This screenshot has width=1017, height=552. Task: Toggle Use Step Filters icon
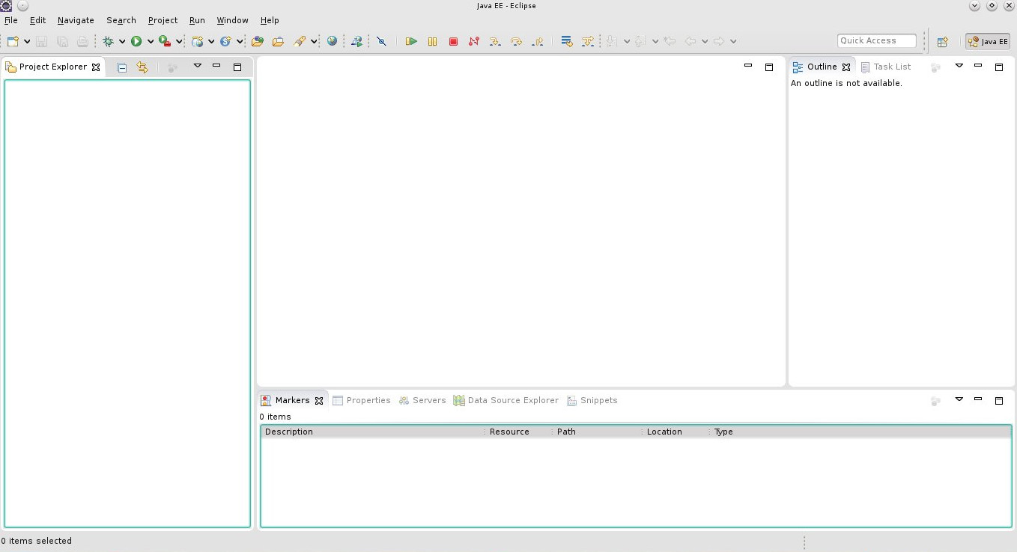pos(588,42)
